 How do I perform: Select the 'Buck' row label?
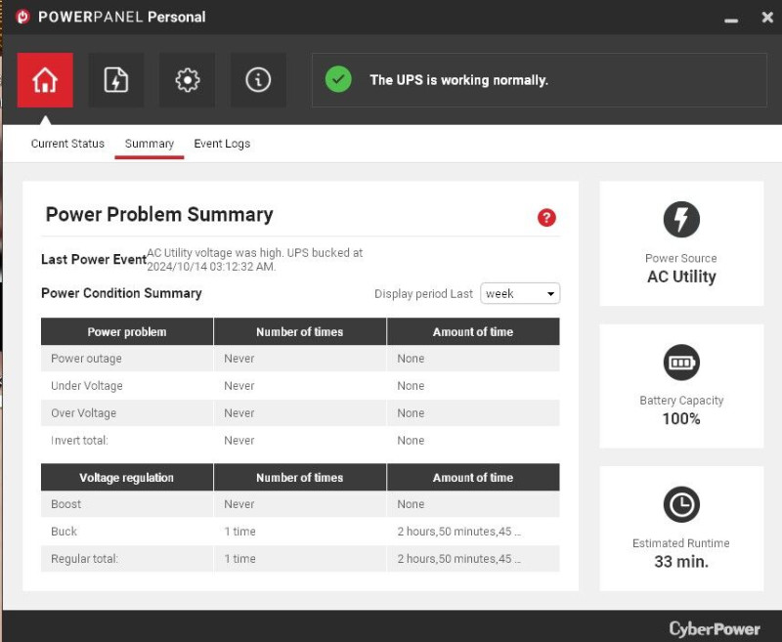pos(64,532)
